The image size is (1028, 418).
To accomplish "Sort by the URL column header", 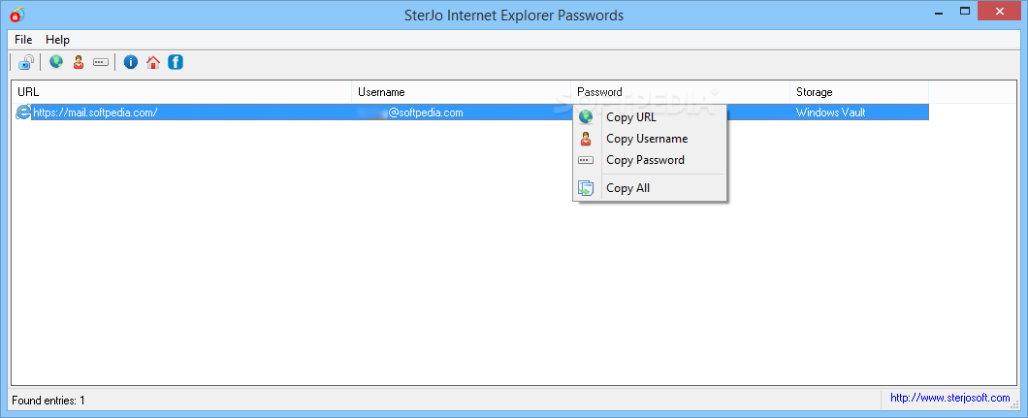I will 181,92.
